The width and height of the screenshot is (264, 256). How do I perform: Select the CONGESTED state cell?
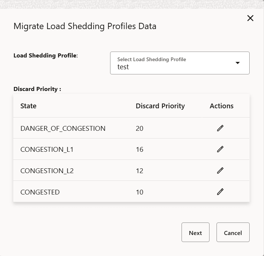(40, 192)
